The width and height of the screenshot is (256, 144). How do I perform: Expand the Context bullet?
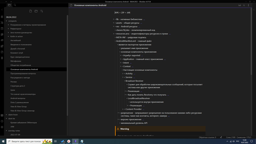pyautogui.click(x=121, y=66)
